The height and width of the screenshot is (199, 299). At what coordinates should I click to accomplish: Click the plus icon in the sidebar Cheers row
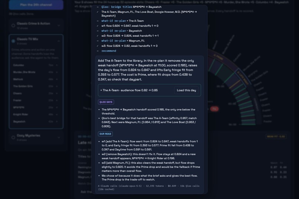[x=57, y=93]
